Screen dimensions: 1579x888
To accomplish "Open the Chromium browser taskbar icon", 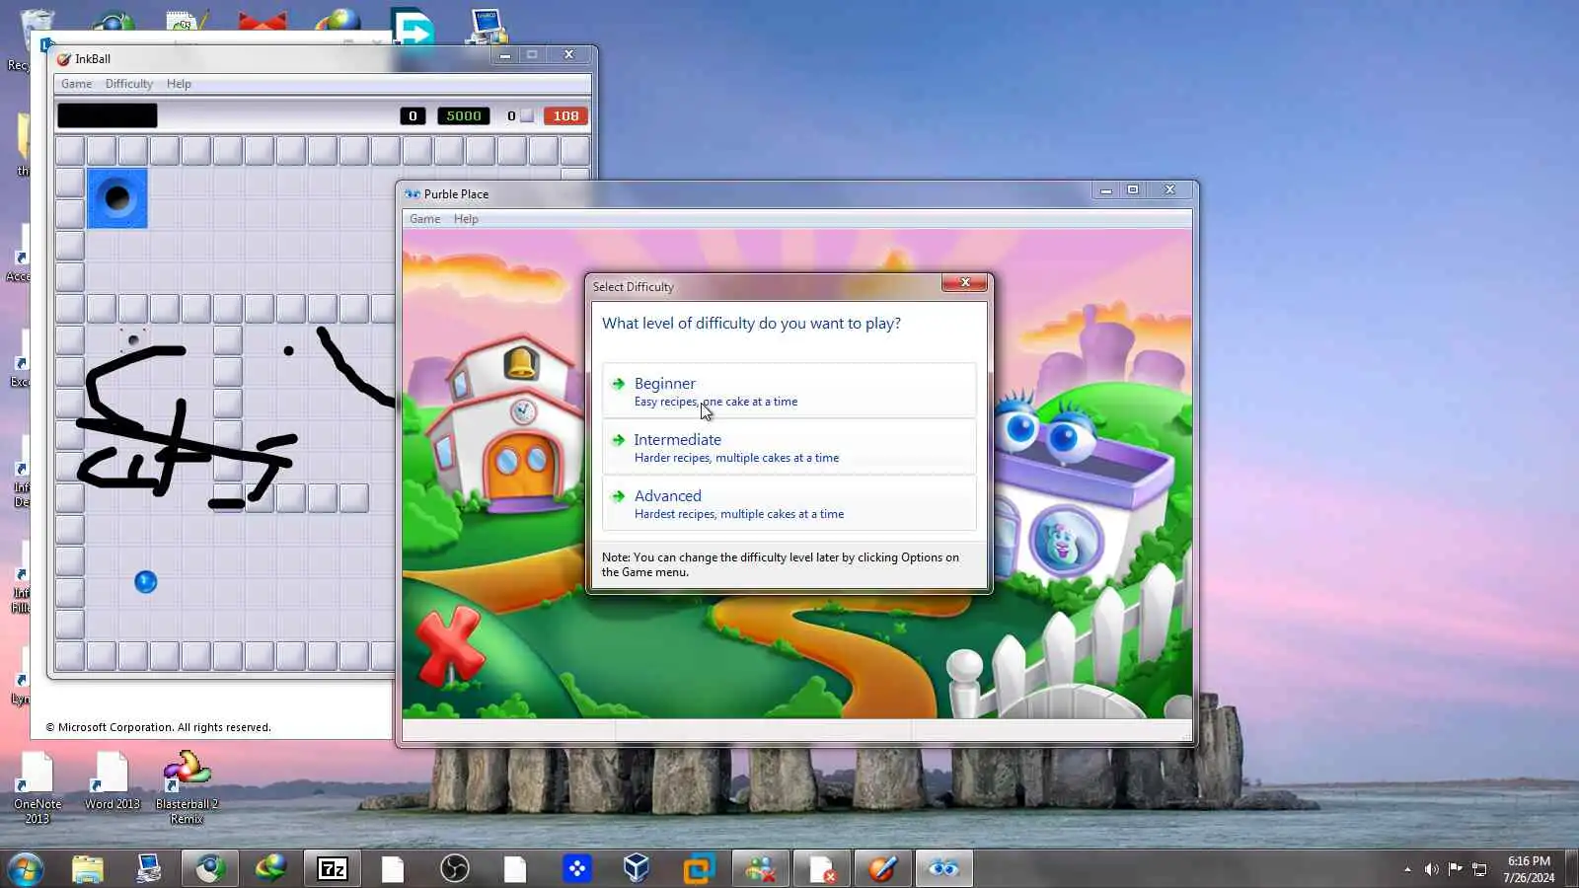I will (x=210, y=869).
